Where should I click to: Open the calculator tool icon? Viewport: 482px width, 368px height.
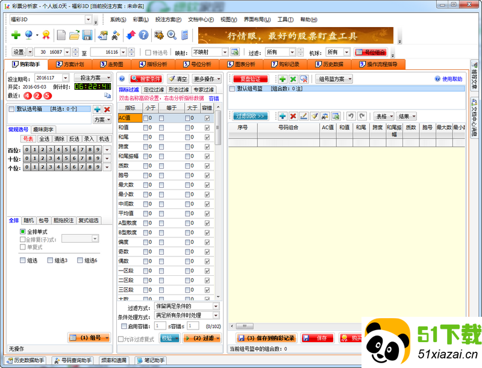click(x=184, y=35)
